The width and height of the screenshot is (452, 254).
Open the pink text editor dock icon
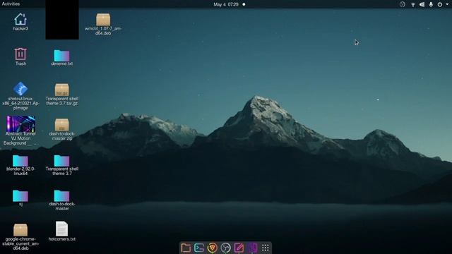pyautogui.click(x=239, y=248)
